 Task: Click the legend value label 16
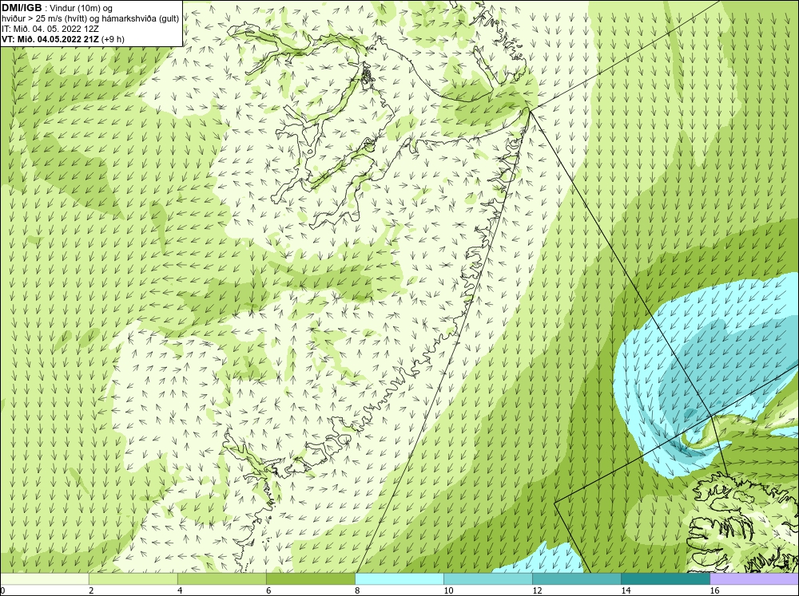(x=714, y=590)
